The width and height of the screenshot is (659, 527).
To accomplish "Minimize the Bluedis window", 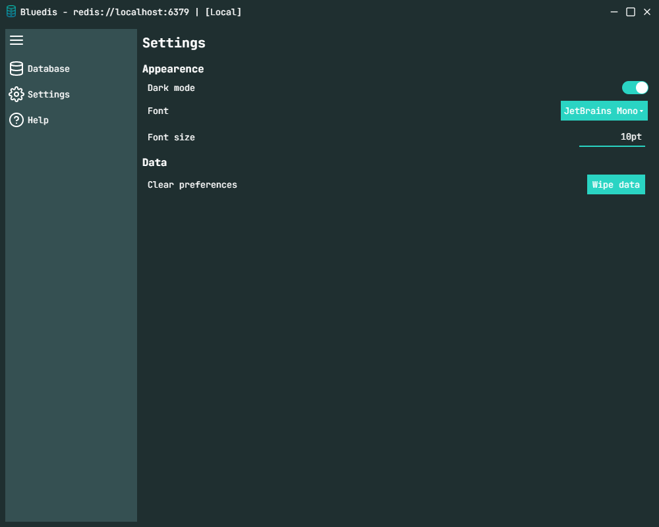I will (614, 12).
